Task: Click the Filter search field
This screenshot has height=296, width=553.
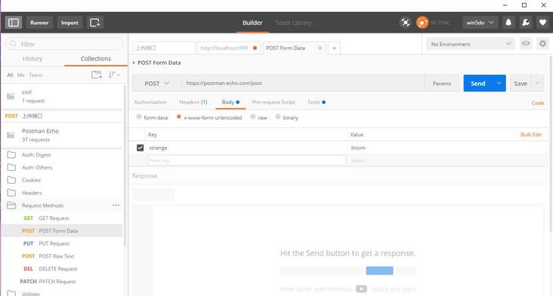Action: (64, 44)
